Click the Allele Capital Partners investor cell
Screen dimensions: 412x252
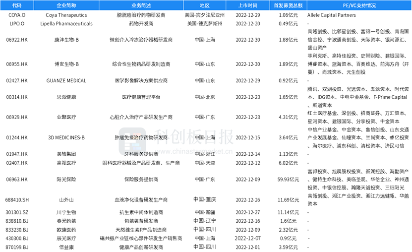click(332, 15)
